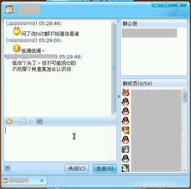Select the brown-haired anime member avatar
The width and height of the screenshot is (191, 189).
[125, 130]
